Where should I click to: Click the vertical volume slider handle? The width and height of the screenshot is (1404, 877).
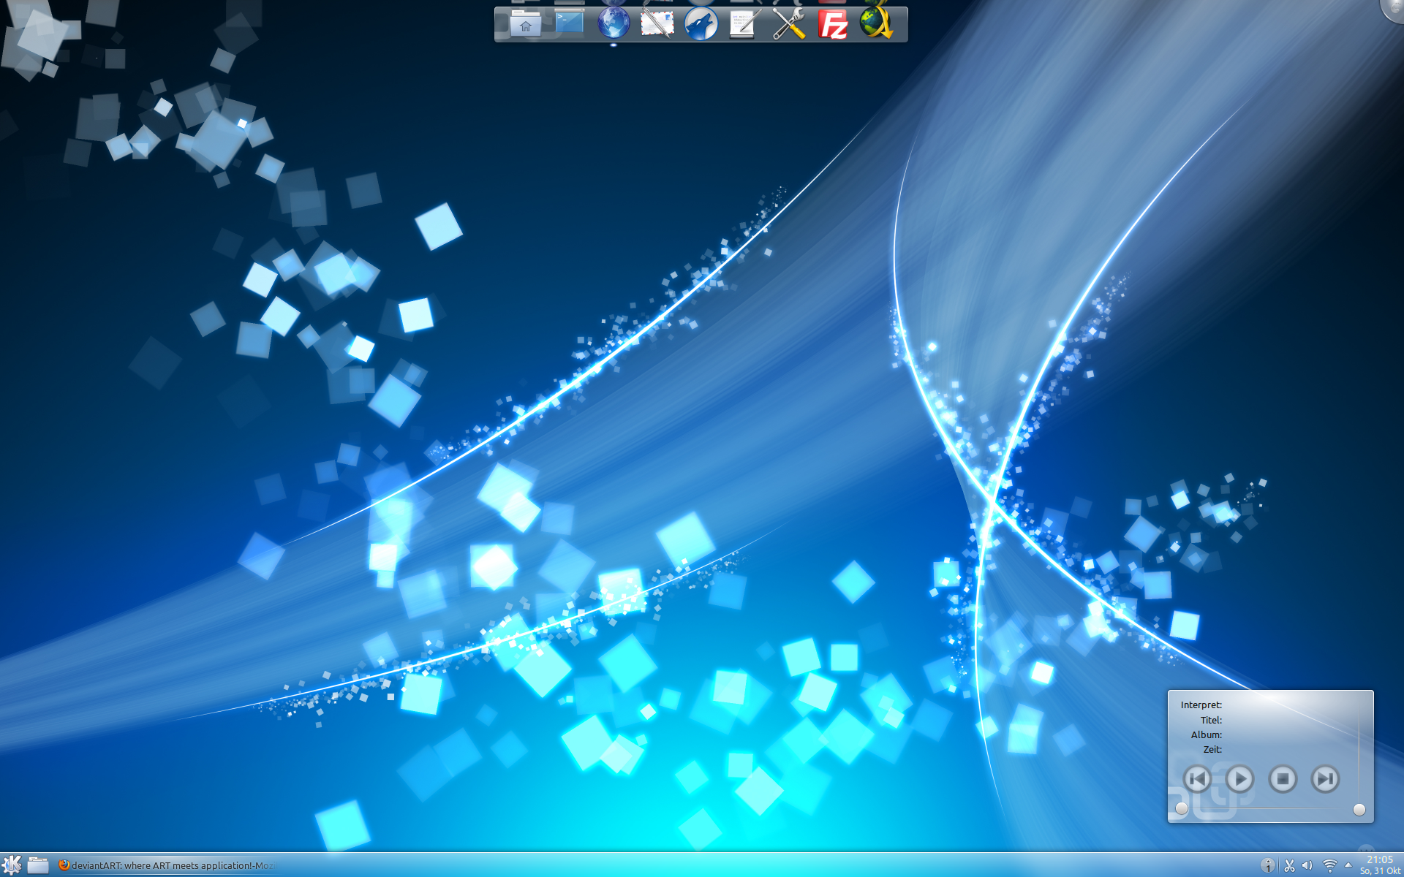1359,810
